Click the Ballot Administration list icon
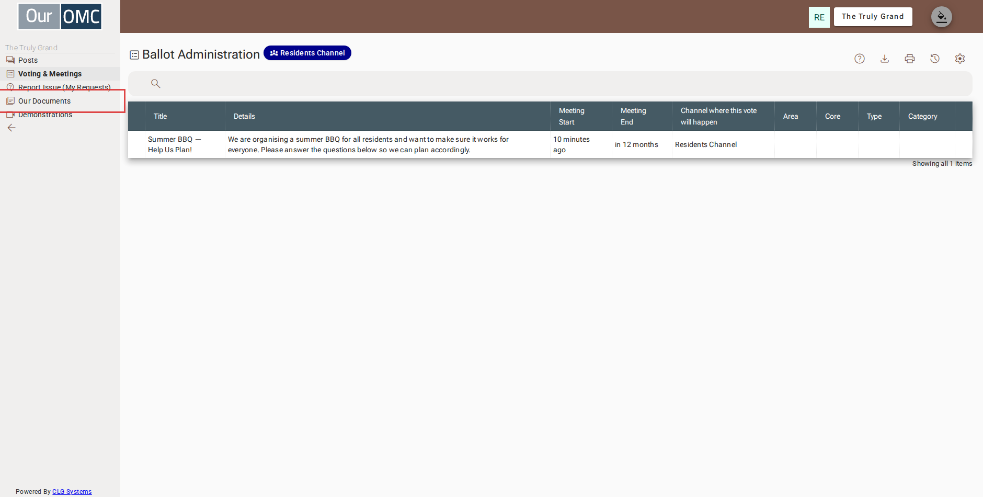Screen dimensions: 983x497 coord(134,54)
